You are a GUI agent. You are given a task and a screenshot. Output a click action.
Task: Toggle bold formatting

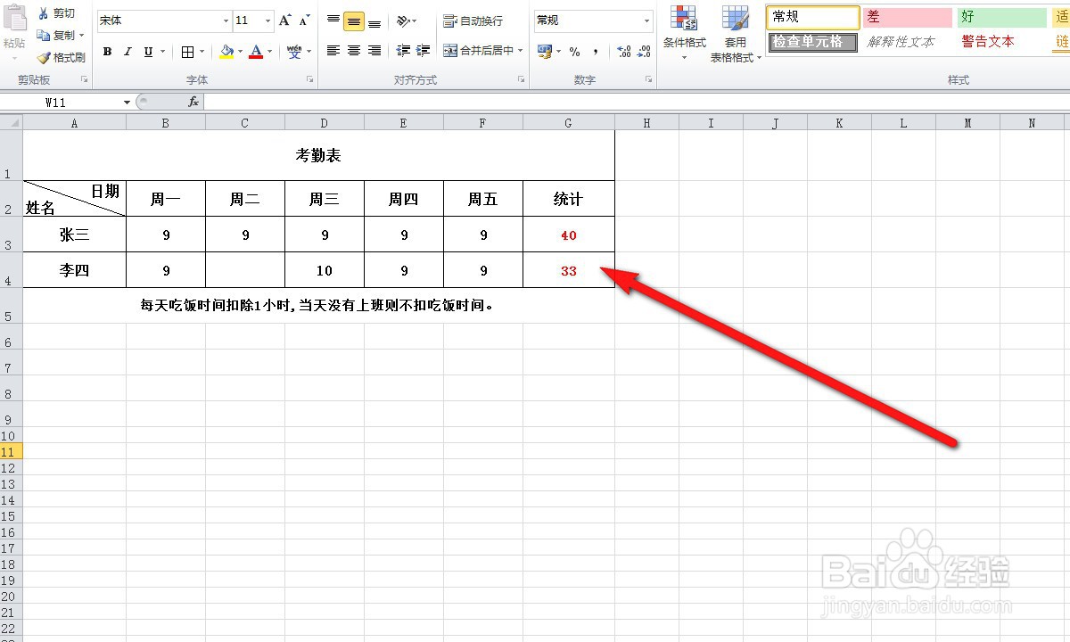(107, 52)
